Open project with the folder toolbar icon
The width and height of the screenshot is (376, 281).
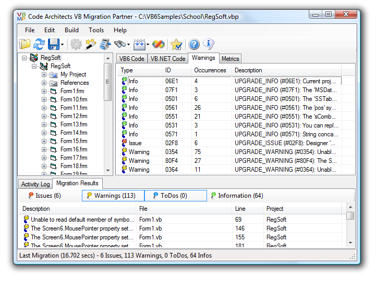point(25,44)
